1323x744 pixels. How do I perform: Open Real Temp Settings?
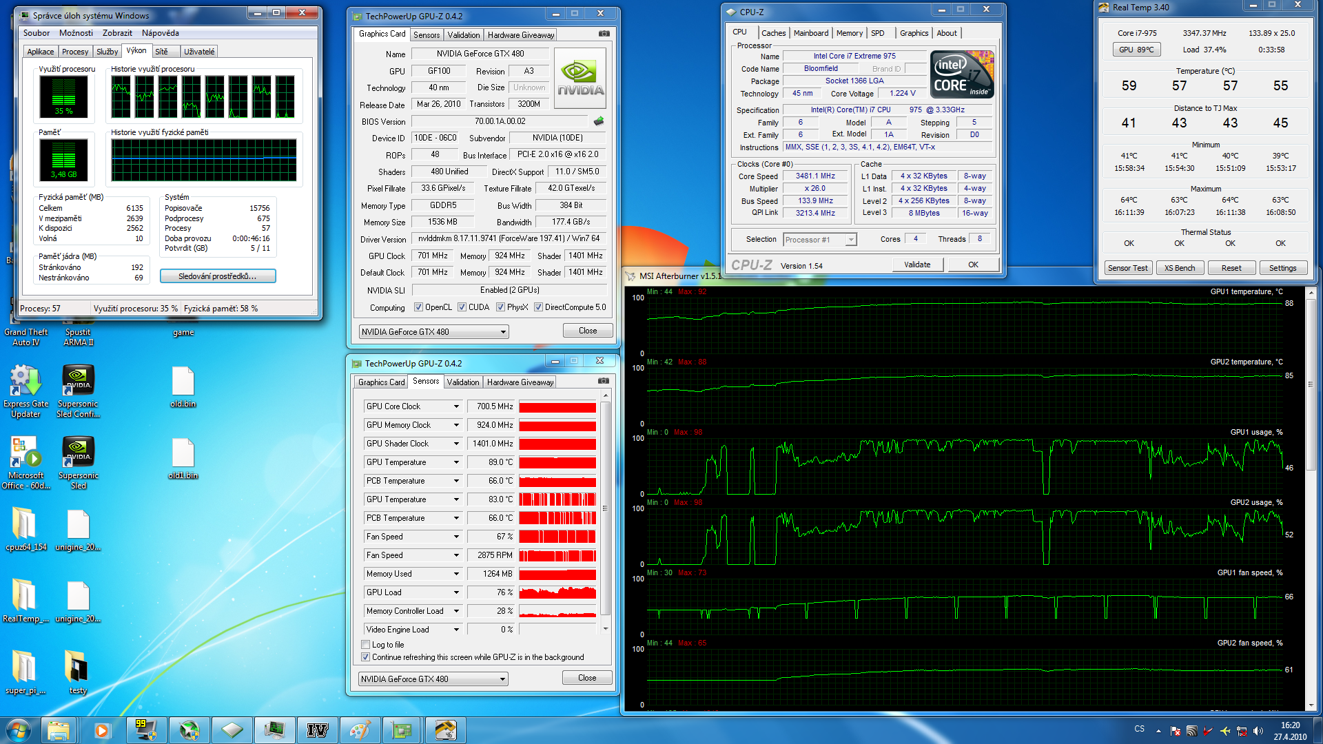pos(1282,268)
